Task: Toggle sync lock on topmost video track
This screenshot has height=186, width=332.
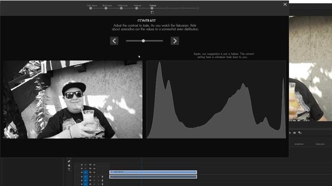Action: point(90,165)
